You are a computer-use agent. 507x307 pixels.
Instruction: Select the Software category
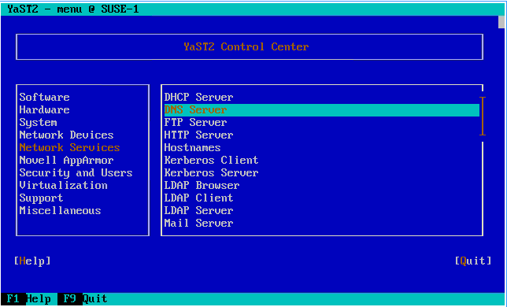(44, 98)
